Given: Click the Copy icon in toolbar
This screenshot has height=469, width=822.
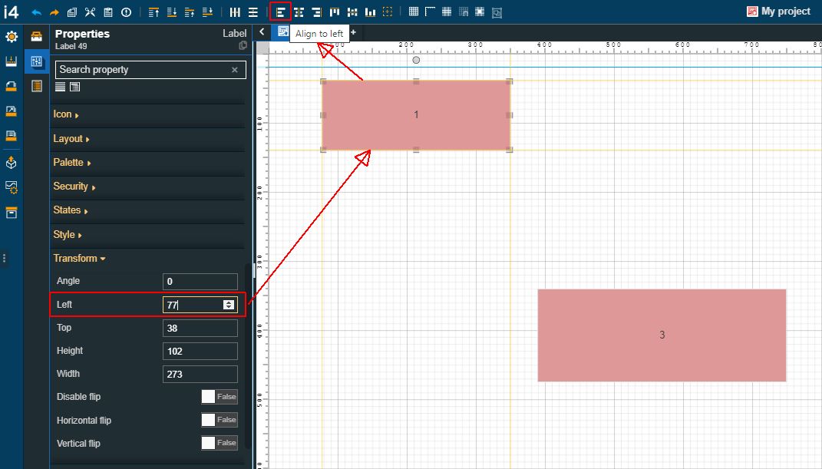Looking at the screenshot, I should coord(72,12).
